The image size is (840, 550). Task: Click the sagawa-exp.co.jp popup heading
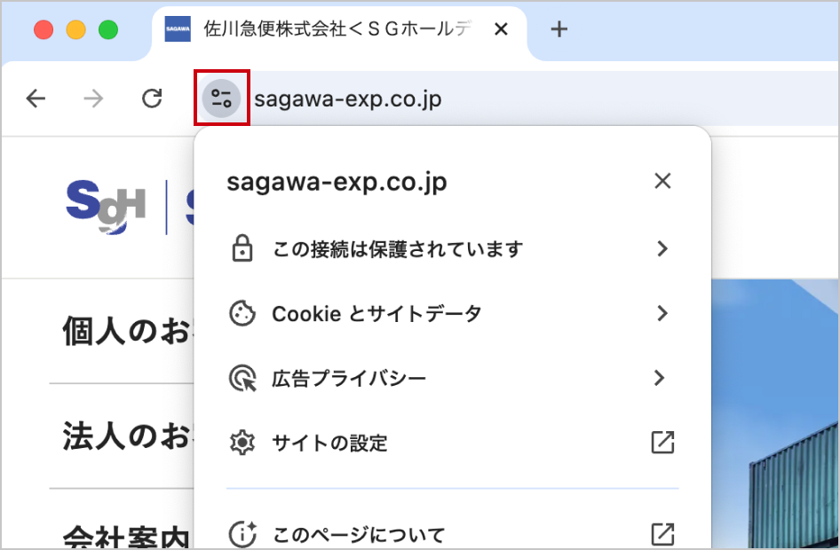click(337, 183)
